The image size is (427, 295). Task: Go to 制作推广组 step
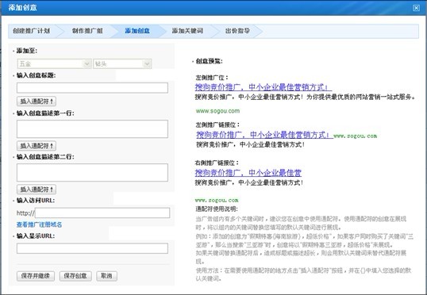click(87, 31)
